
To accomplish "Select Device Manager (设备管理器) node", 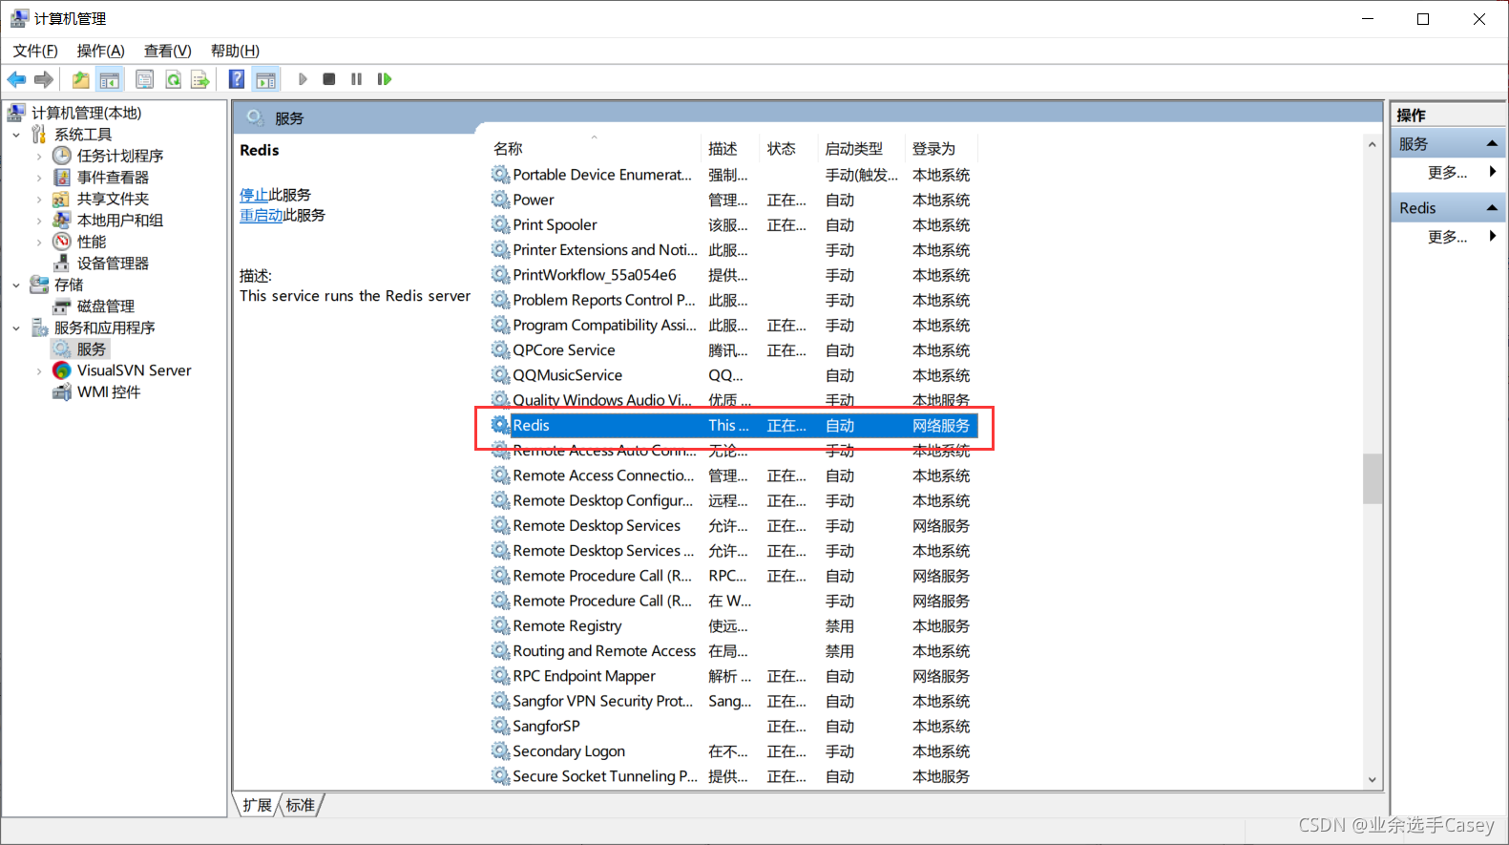I will click(113, 264).
